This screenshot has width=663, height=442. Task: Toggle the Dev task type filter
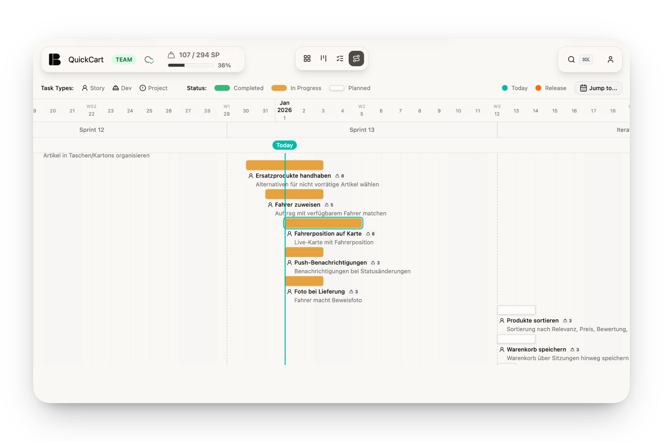pyautogui.click(x=122, y=88)
